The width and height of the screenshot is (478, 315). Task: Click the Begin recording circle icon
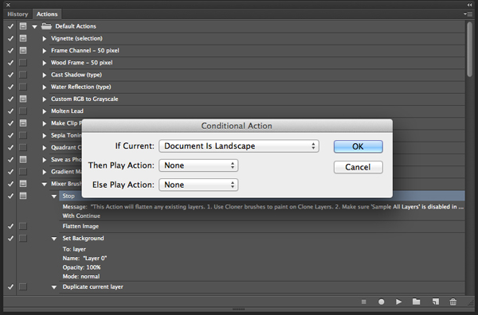tap(381, 301)
